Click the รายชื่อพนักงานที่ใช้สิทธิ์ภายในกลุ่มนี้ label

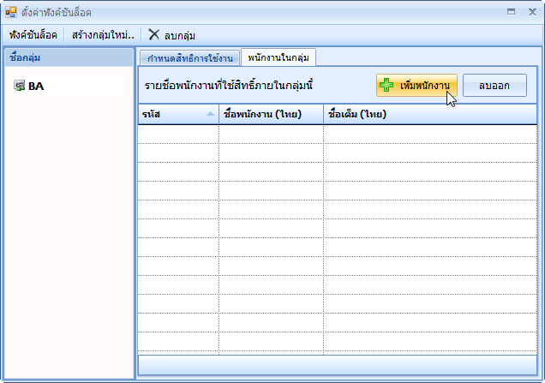pyautogui.click(x=229, y=85)
